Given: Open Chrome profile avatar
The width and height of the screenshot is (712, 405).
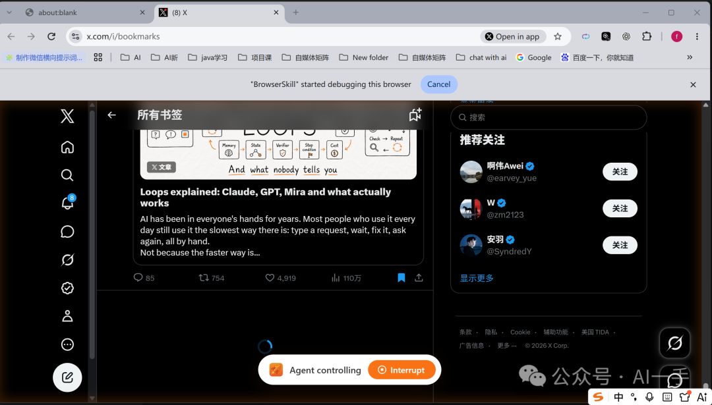Looking at the screenshot, I should [x=676, y=36].
